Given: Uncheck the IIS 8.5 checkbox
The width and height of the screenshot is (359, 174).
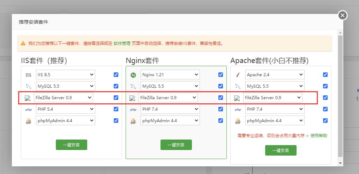Looking at the screenshot, I should pos(116,75).
